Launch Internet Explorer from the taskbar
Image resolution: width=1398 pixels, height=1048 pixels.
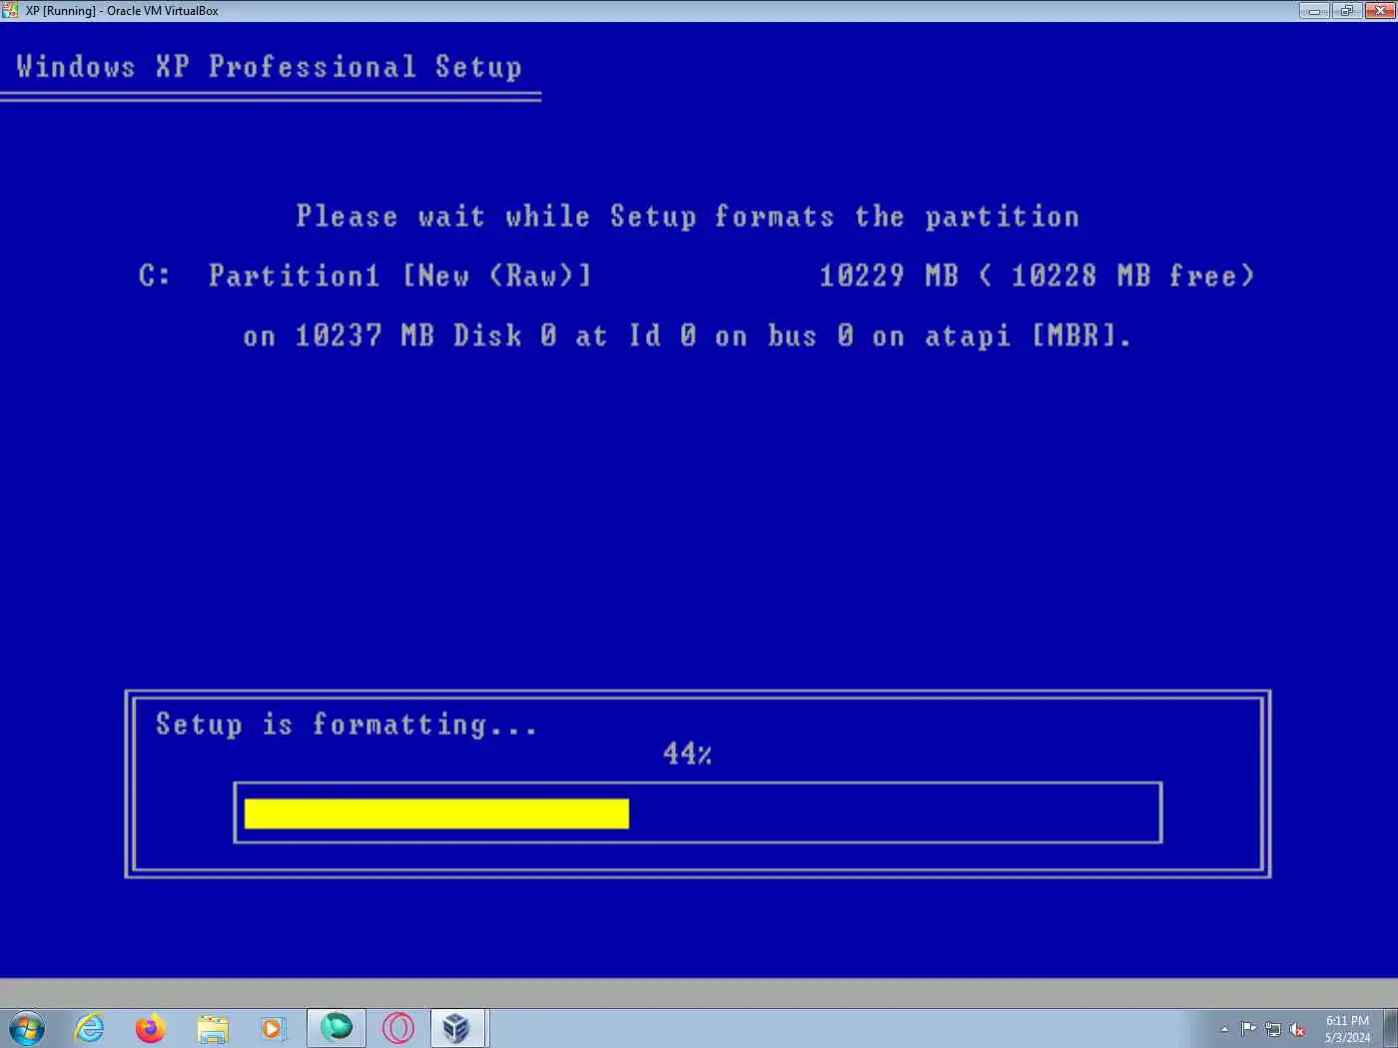tap(90, 1028)
